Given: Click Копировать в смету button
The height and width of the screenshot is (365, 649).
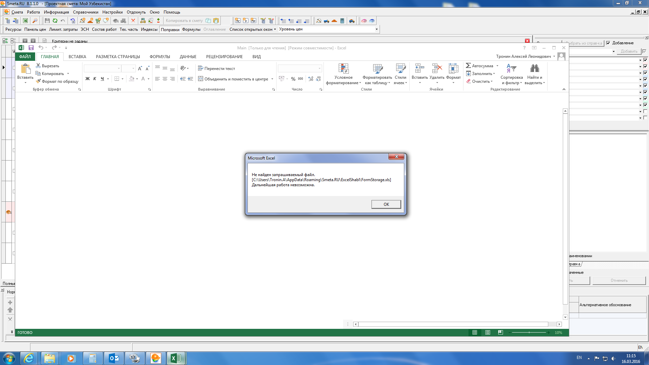Looking at the screenshot, I should coord(184,21).
